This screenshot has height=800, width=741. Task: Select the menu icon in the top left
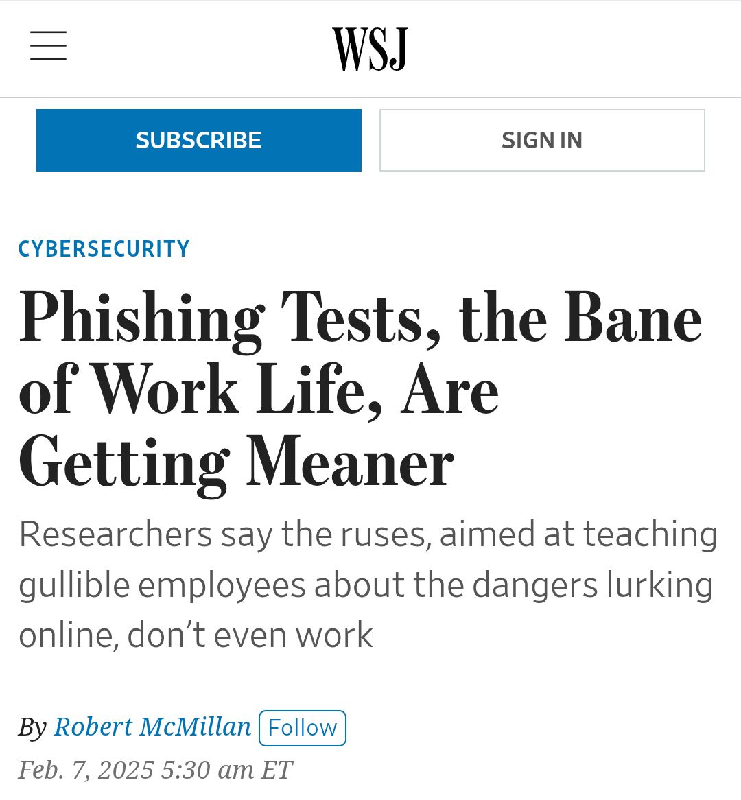point(48,47)
